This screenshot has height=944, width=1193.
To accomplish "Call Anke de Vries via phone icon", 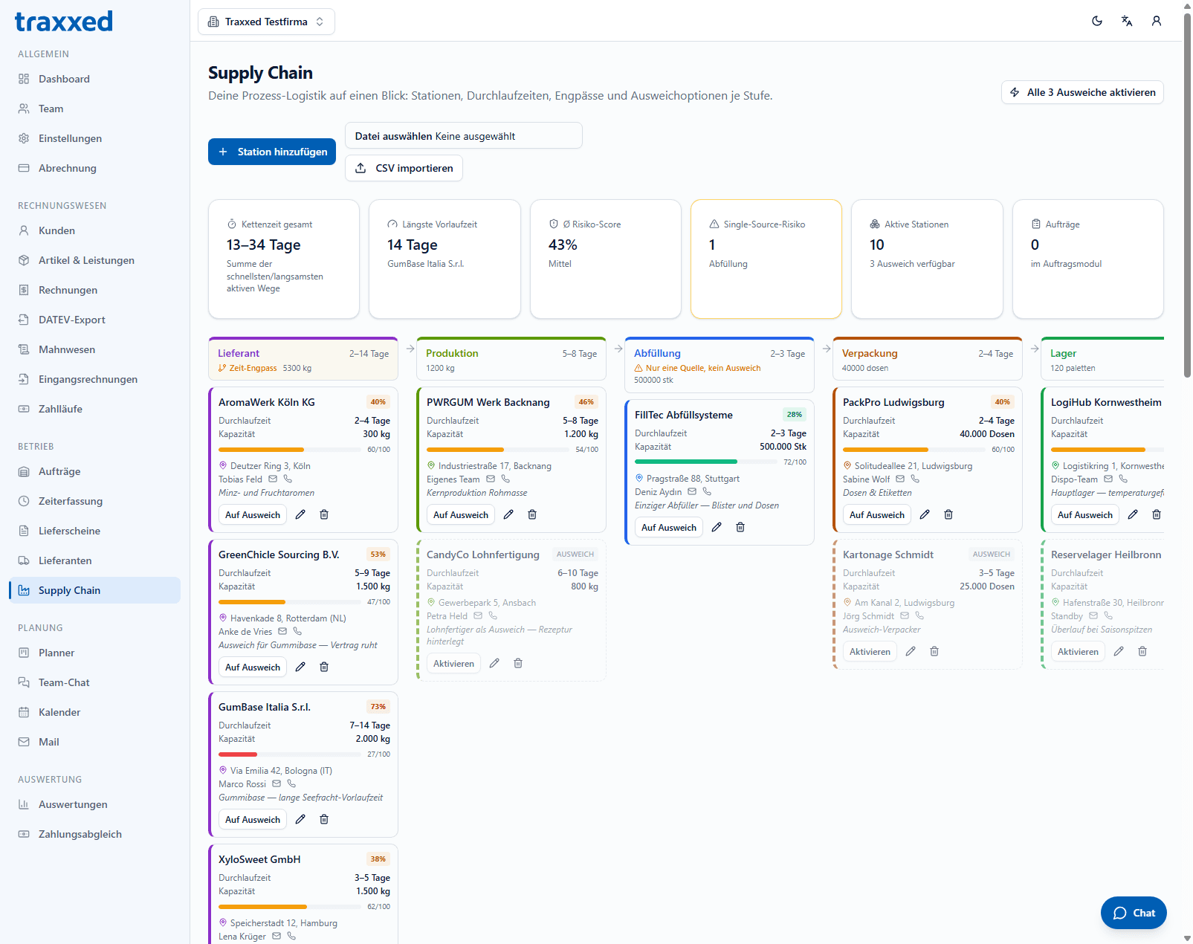I will (297, 632).
